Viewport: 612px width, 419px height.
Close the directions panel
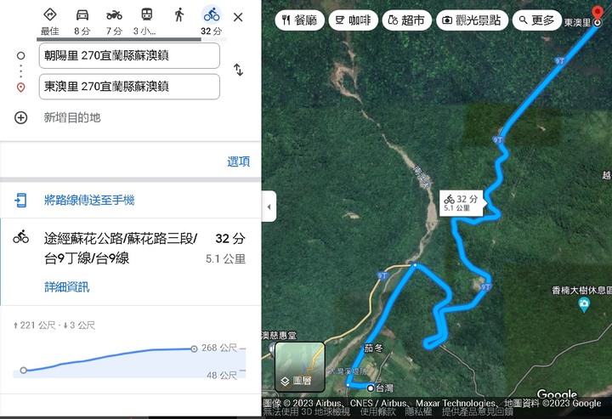[238, 17]
